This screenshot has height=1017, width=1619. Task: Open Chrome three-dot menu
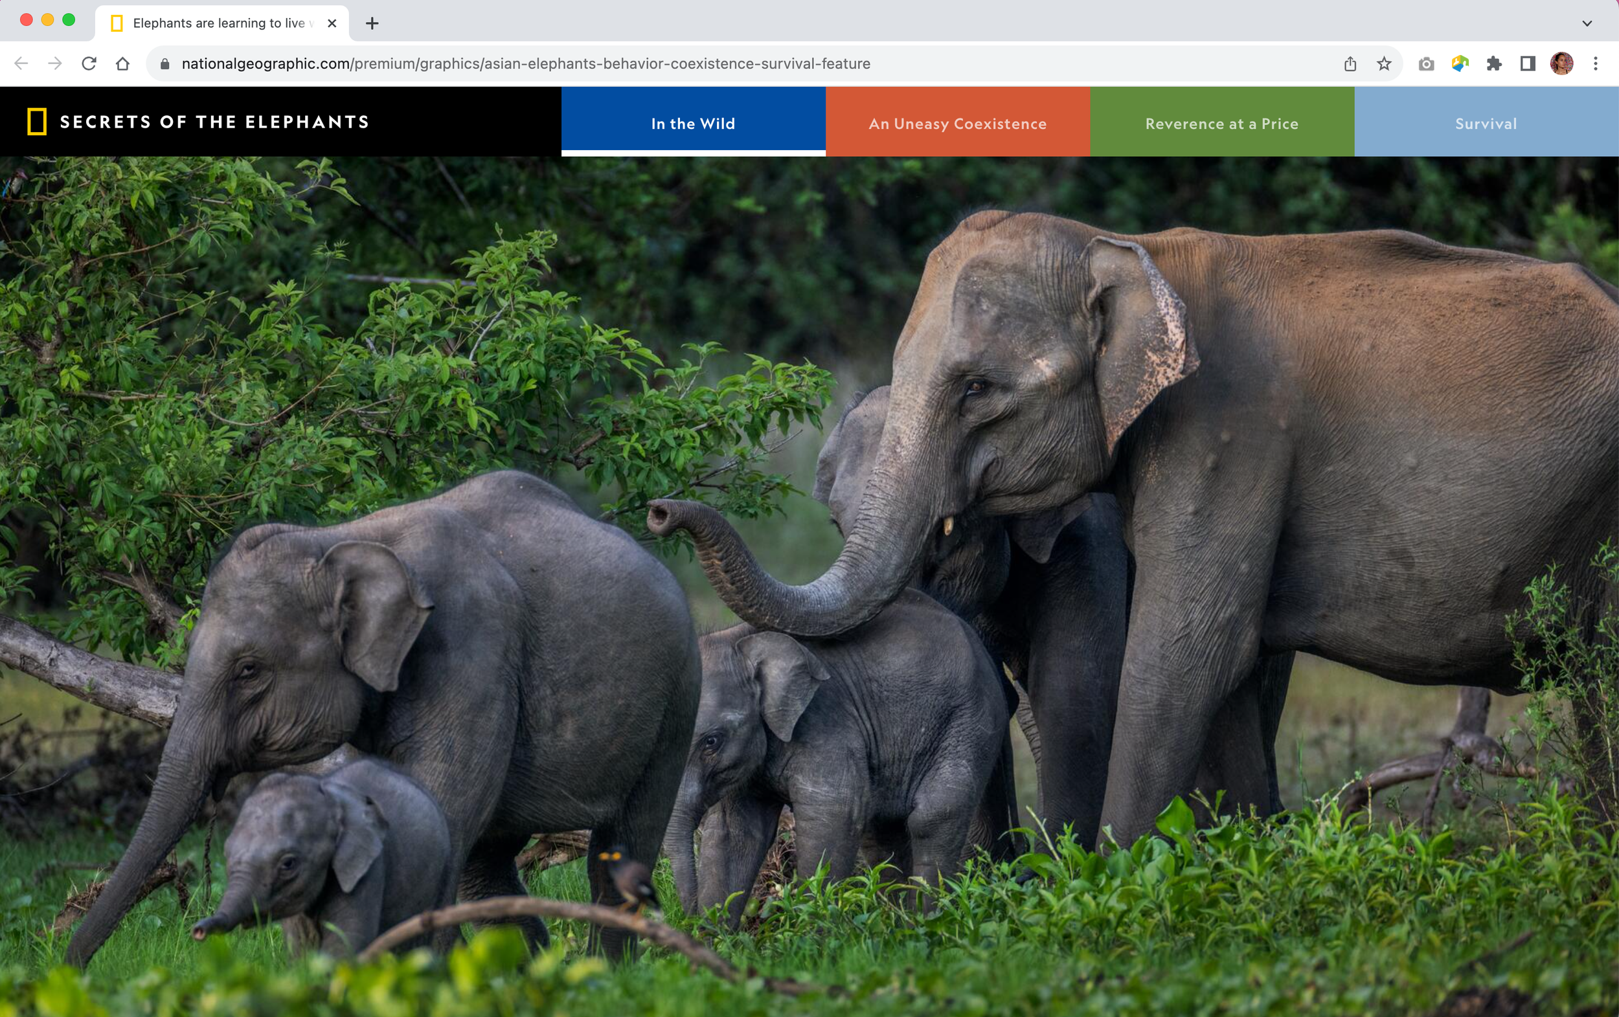1596,64
